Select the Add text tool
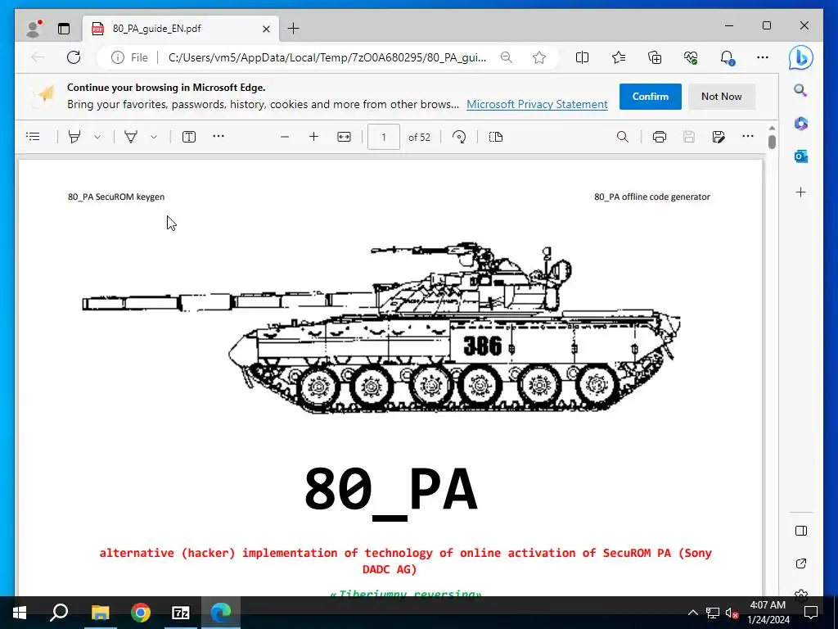Image resolution: width=838 pixels, height=629 pixels. pos(189,137)
